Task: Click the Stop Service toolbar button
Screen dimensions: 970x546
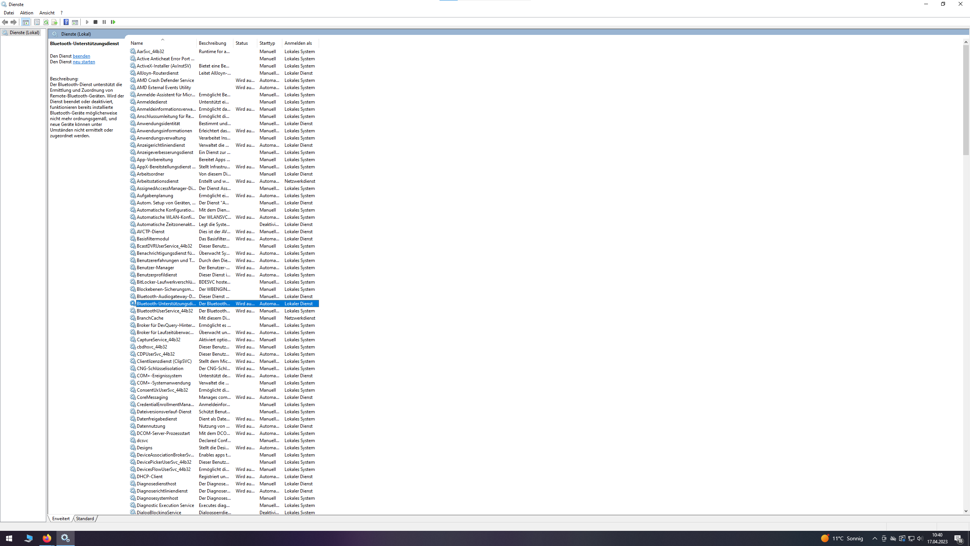Action: [x=95, y=22]
